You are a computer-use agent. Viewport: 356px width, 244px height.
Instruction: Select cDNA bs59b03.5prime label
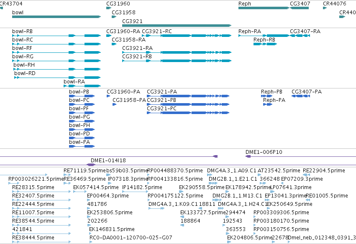127,171
